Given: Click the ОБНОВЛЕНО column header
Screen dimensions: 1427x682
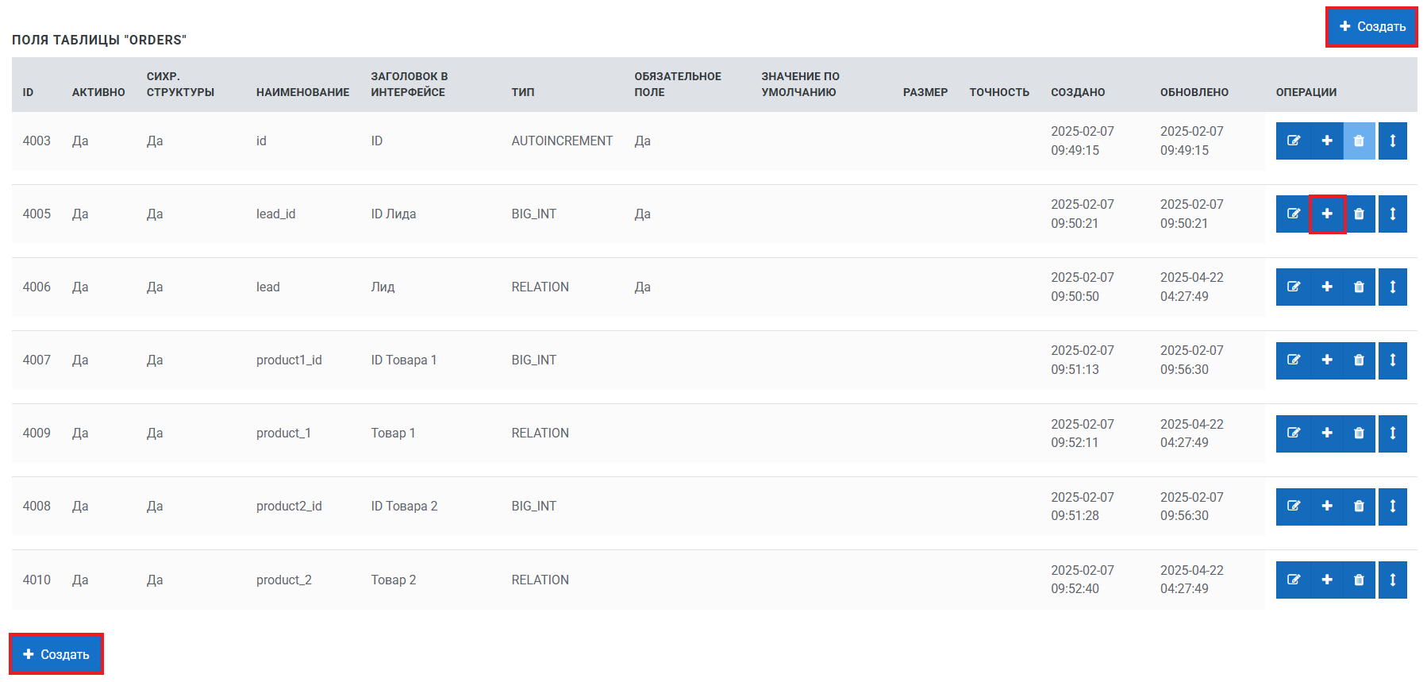Looking at the screenshot, I should pyautogui.click(x=1194, y=92).
